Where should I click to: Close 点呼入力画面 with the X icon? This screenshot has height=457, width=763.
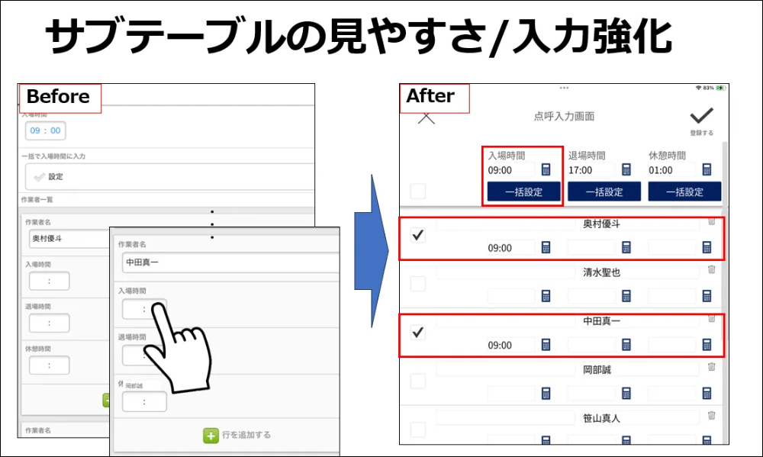click(427, 118)
